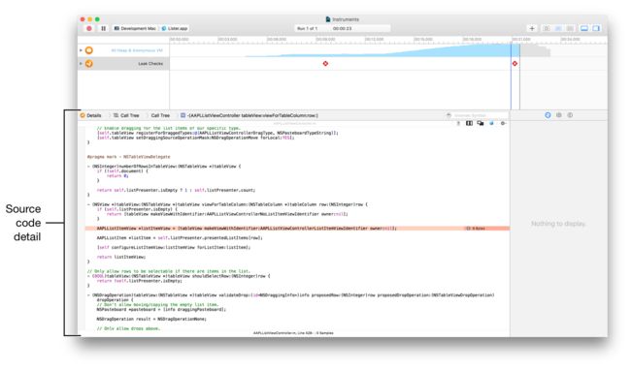Click the 6 Bytes annotation on highlighted line

[476, 229]
